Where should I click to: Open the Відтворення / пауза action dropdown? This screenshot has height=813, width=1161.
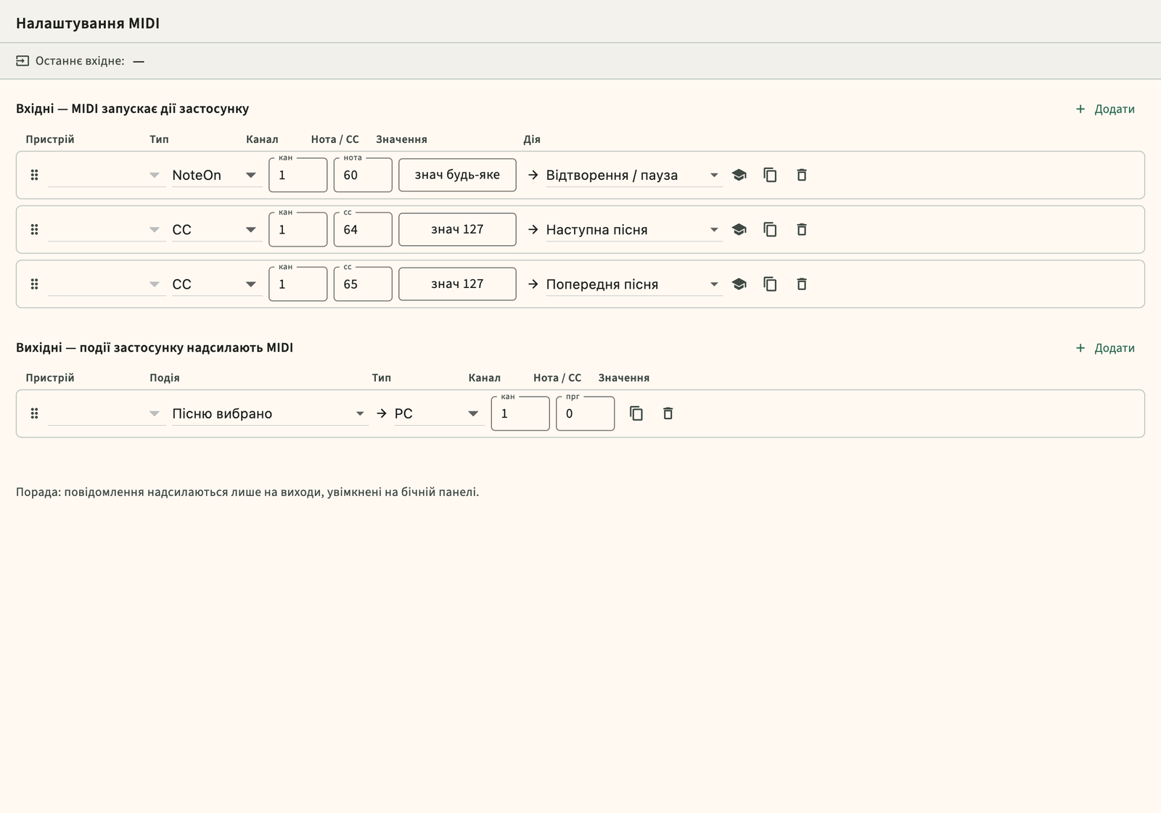point(634,175)
